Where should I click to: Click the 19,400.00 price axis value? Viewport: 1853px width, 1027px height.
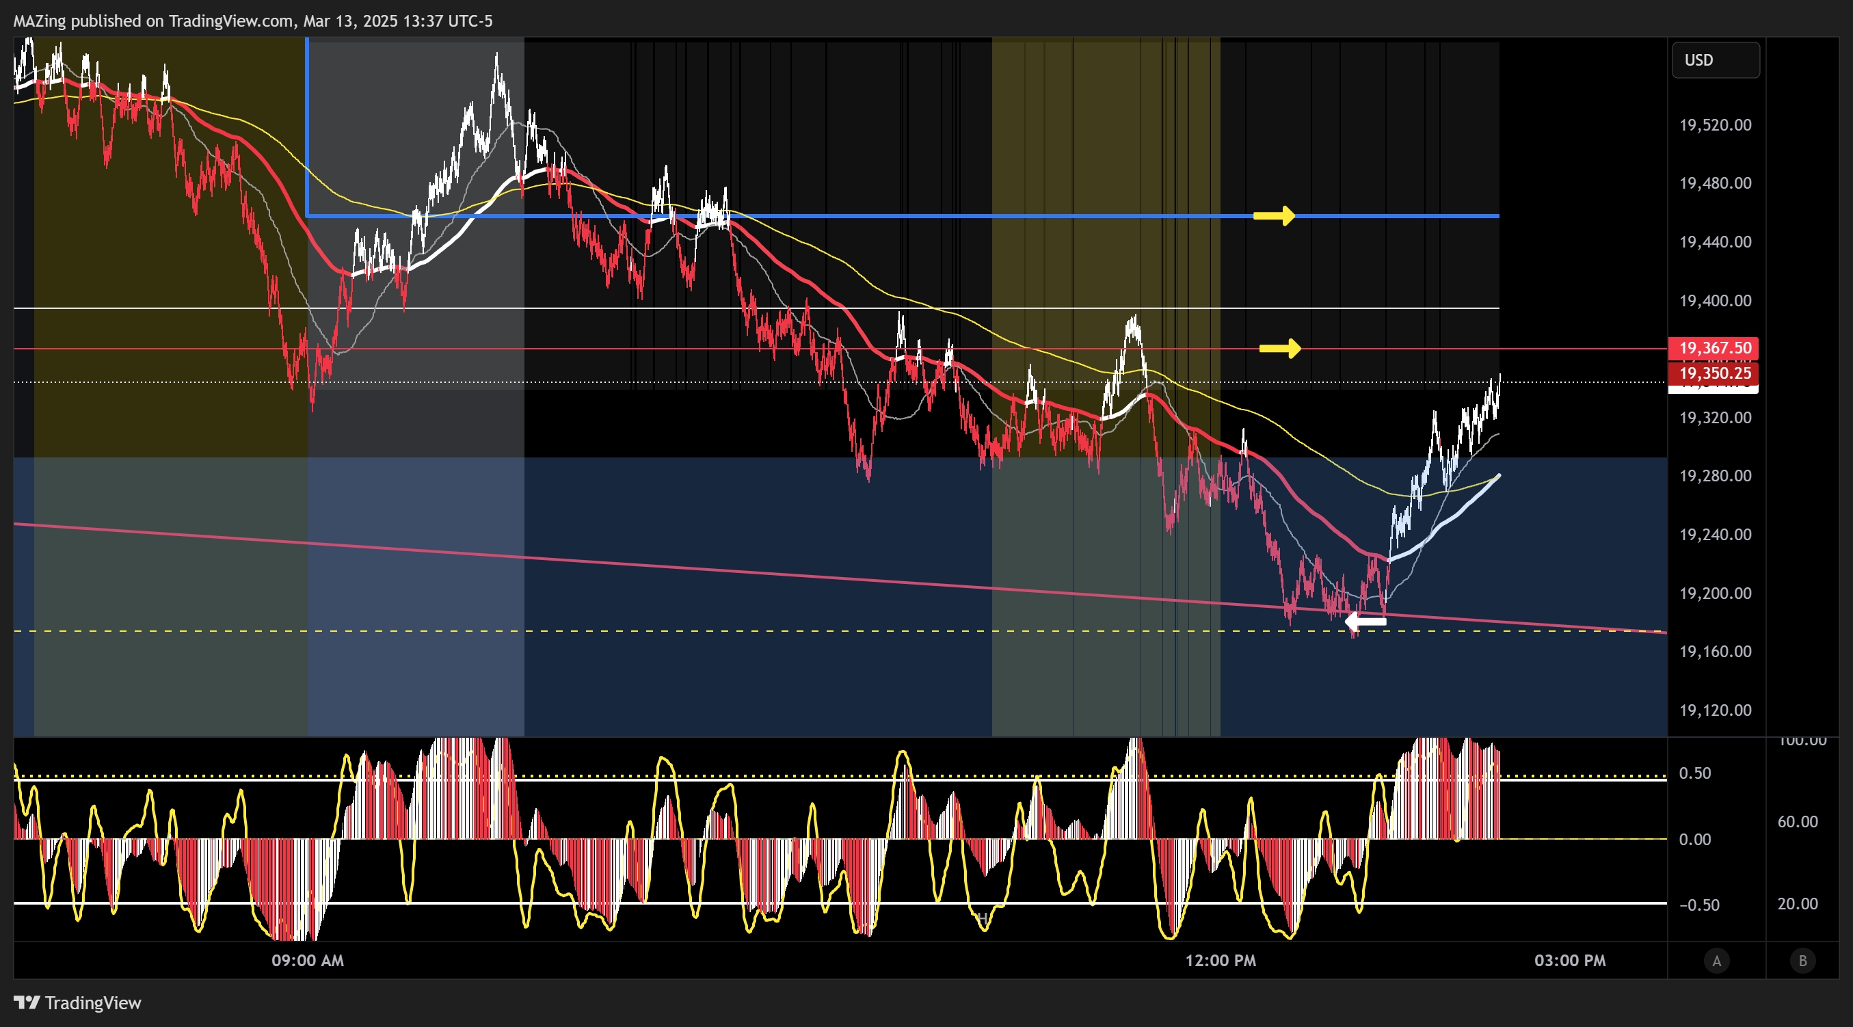pyautogui.click(x=1715, y=301)
